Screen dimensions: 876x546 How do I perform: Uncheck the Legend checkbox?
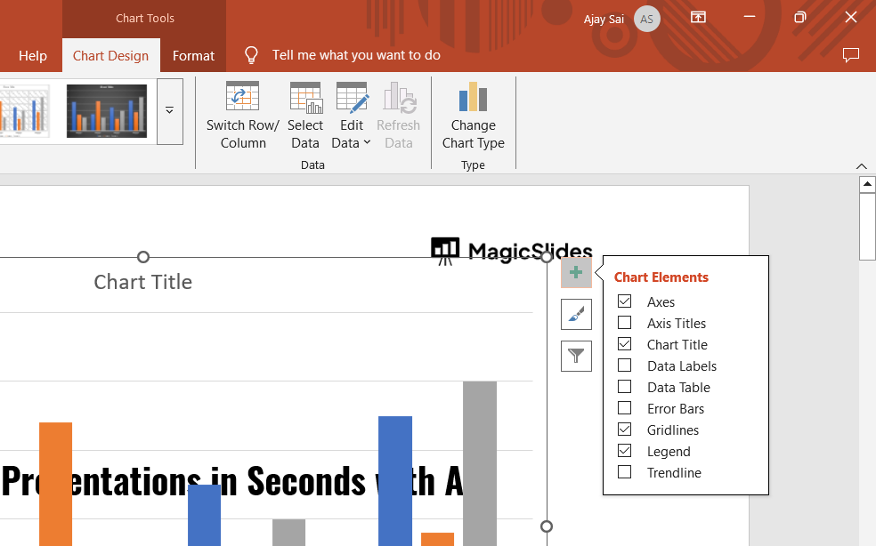point(625,451)
